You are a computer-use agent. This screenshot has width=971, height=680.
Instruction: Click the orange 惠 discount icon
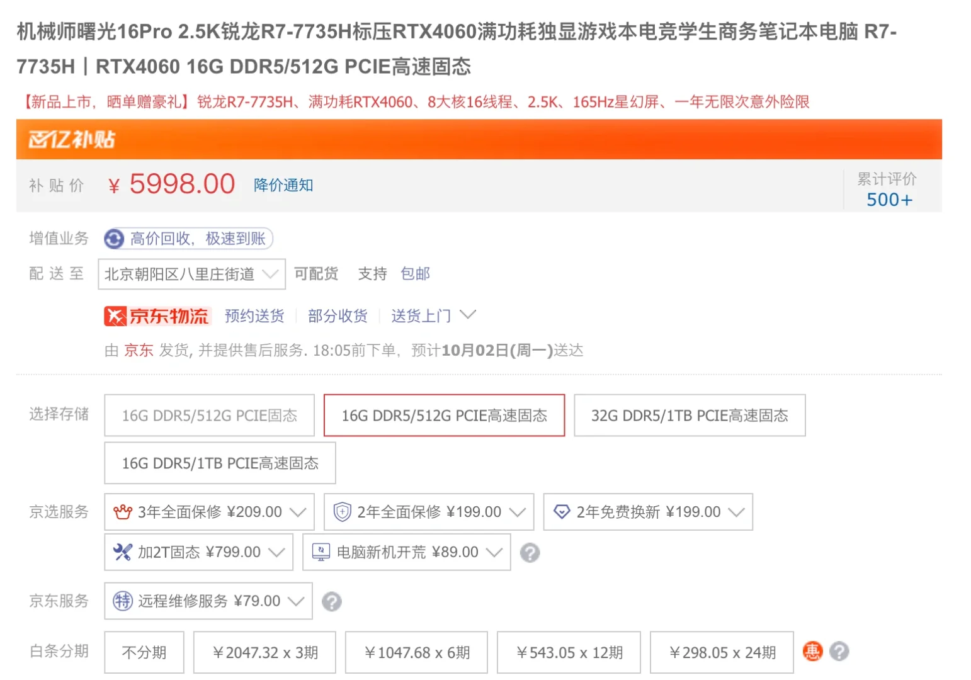coord(812,651)
